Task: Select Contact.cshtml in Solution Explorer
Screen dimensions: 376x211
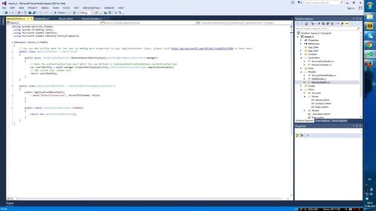Action: click(x=323, y=103)
